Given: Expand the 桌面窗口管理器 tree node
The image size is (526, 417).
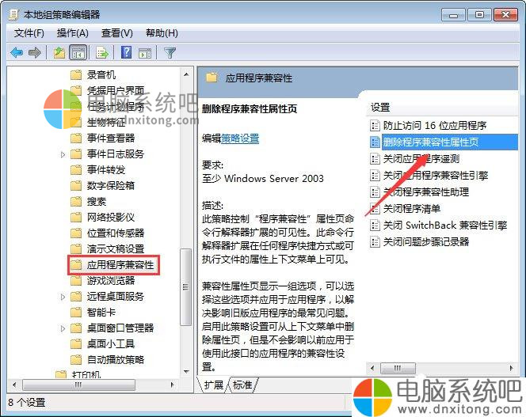Looking at the screenshot, I should click(x=63, y=328).
